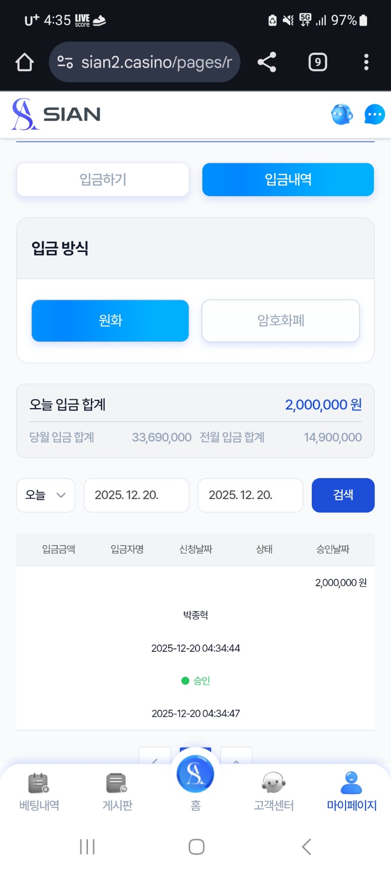The height and width of the screenshot is (870, 391).
Task: Open 고객센터 from the bottom navigation
Action: click(x=274, y=792)
